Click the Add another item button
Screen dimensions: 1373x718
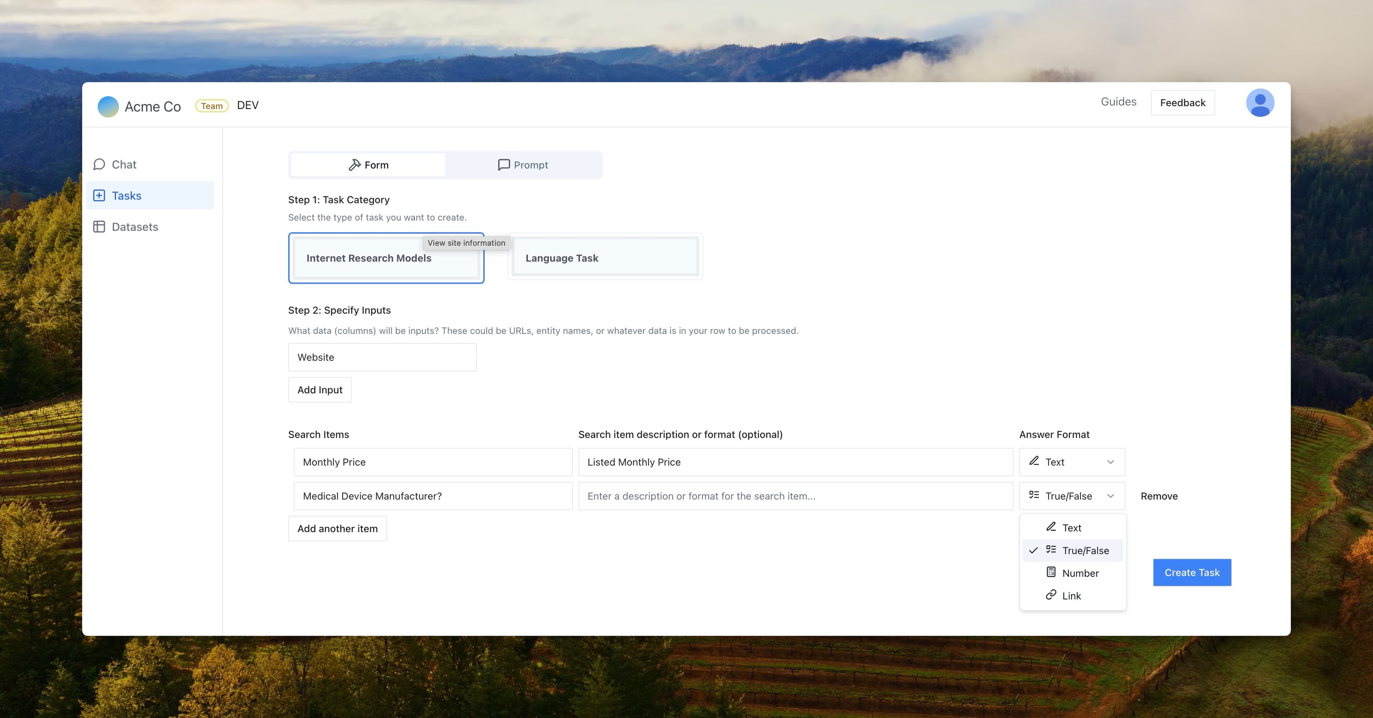click(x=338, y=529)
